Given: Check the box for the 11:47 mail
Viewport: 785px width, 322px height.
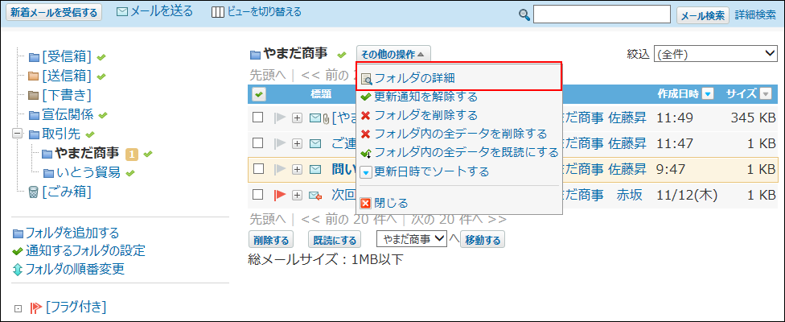Looking at the screenshot, I should click(258, 143).
